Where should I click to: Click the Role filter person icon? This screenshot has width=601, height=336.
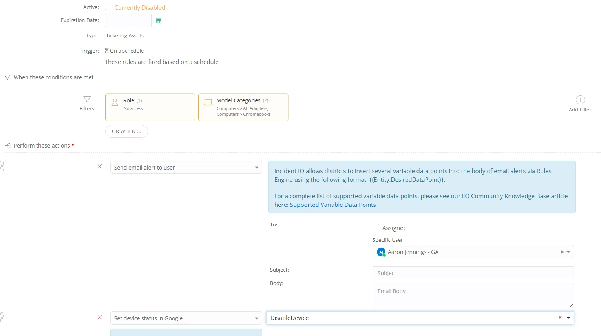[x=115, y=102]
